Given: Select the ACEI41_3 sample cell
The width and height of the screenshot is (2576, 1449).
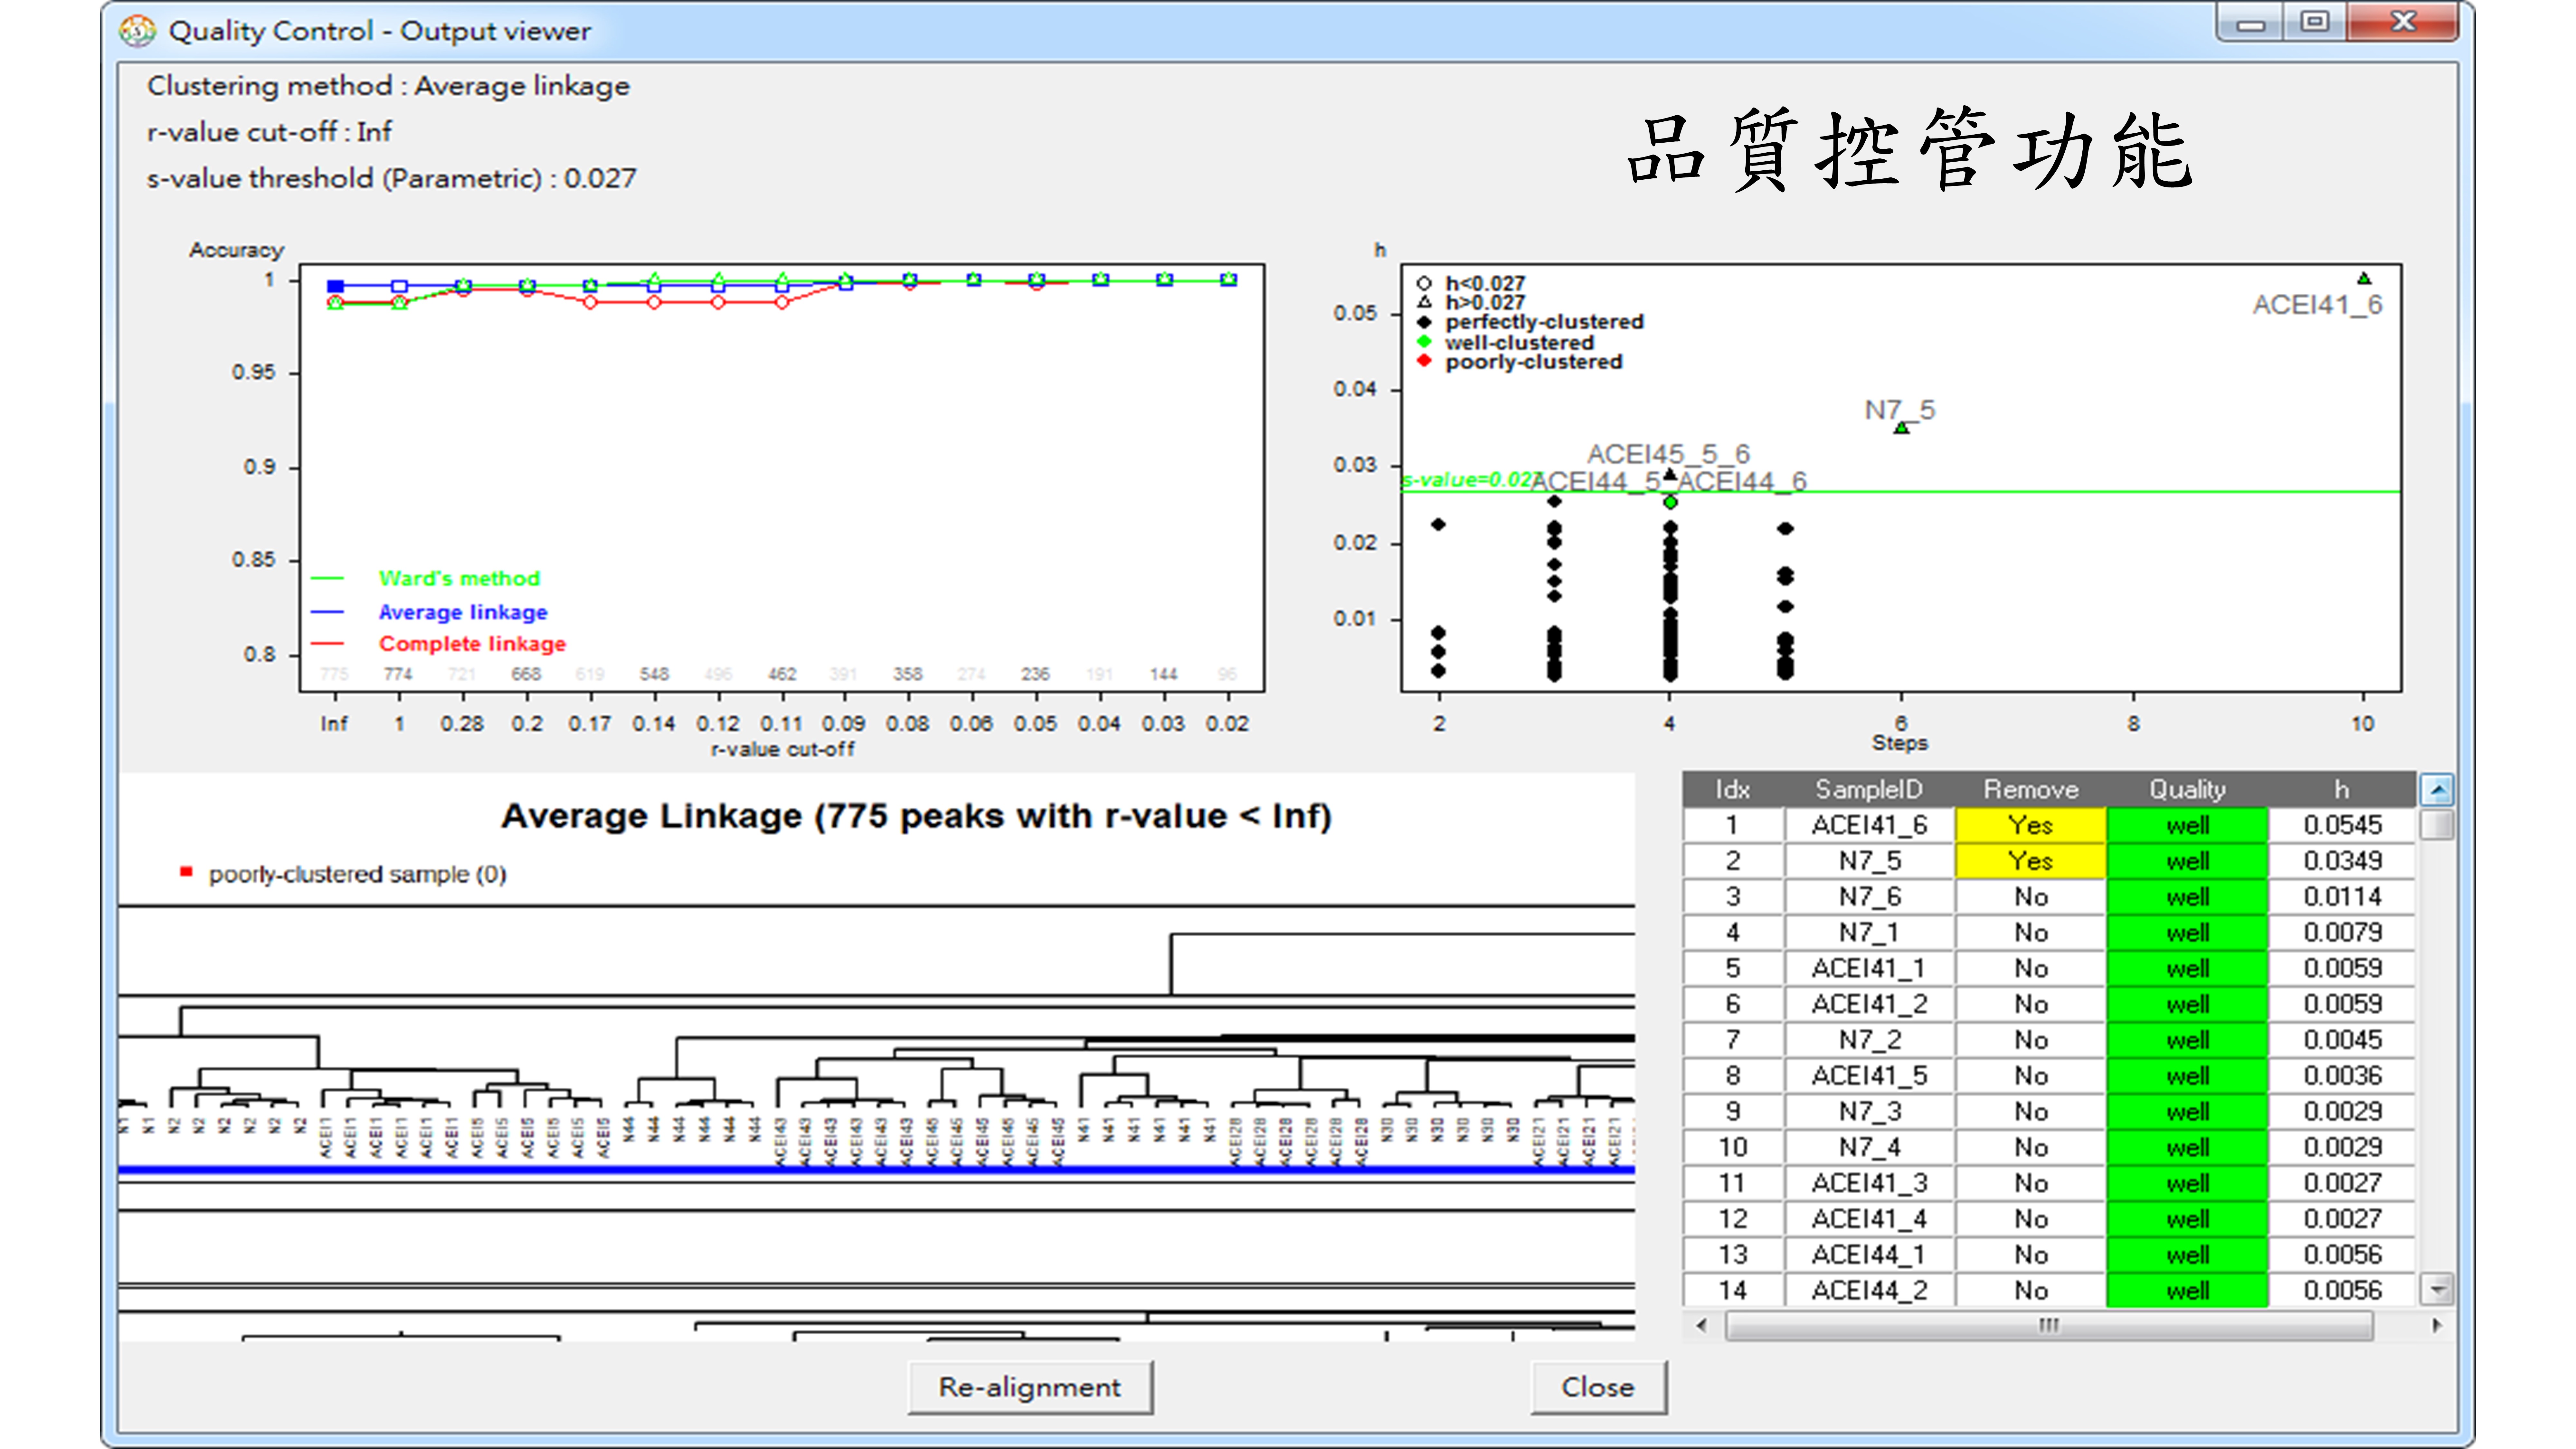Looking at the screenshot, I should coord(1869,1183).
